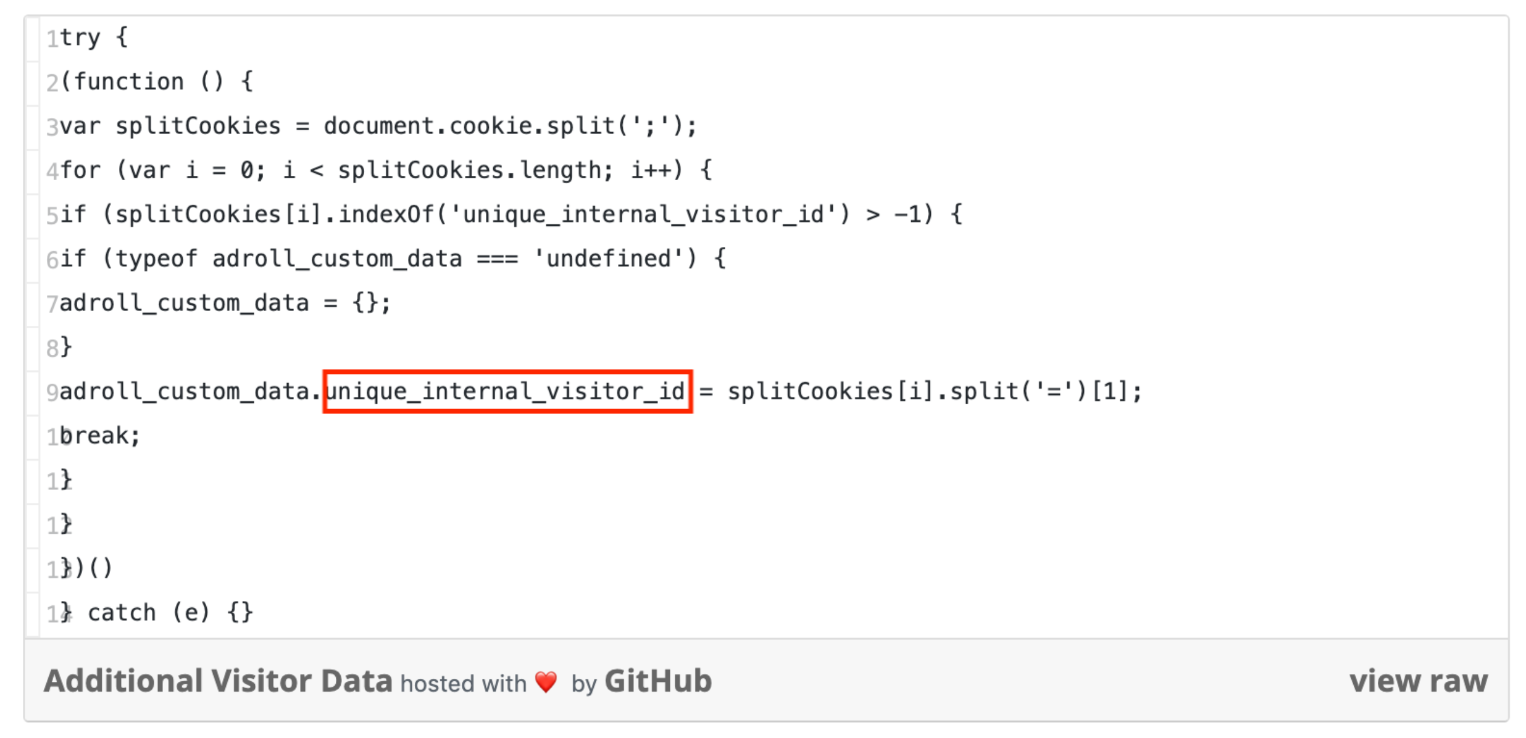Click the break; statement line
Screen dimensions: 1526x738
click(100, 436)
